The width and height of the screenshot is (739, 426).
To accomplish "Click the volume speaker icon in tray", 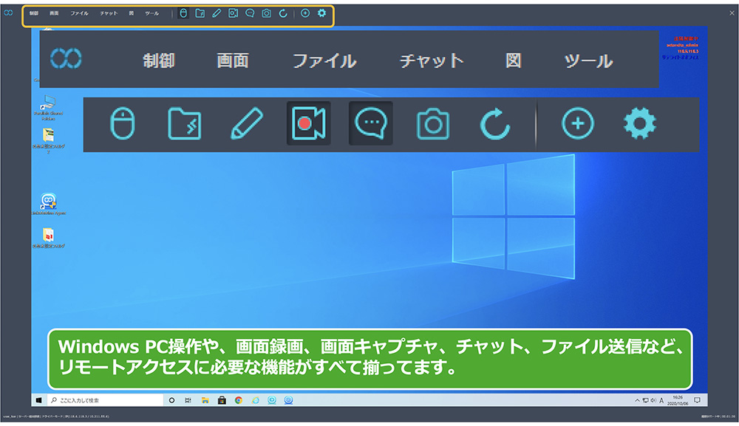I will click(x=653, y=401).
